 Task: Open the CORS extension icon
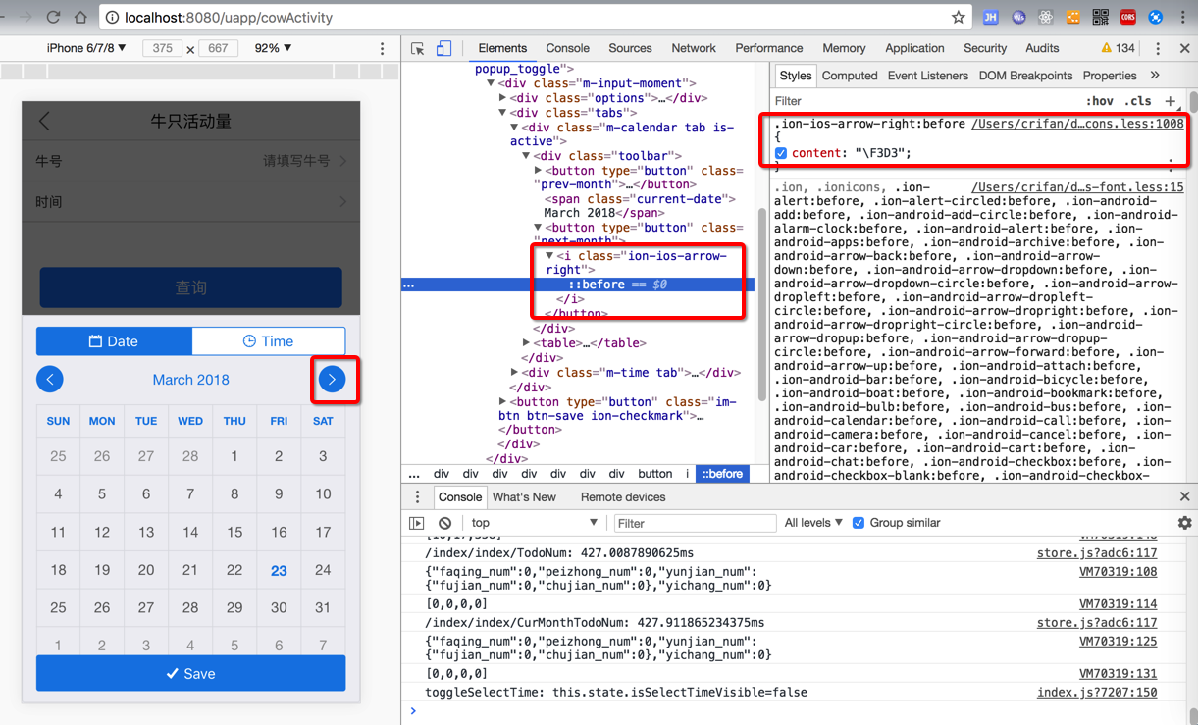point(1128,17)
